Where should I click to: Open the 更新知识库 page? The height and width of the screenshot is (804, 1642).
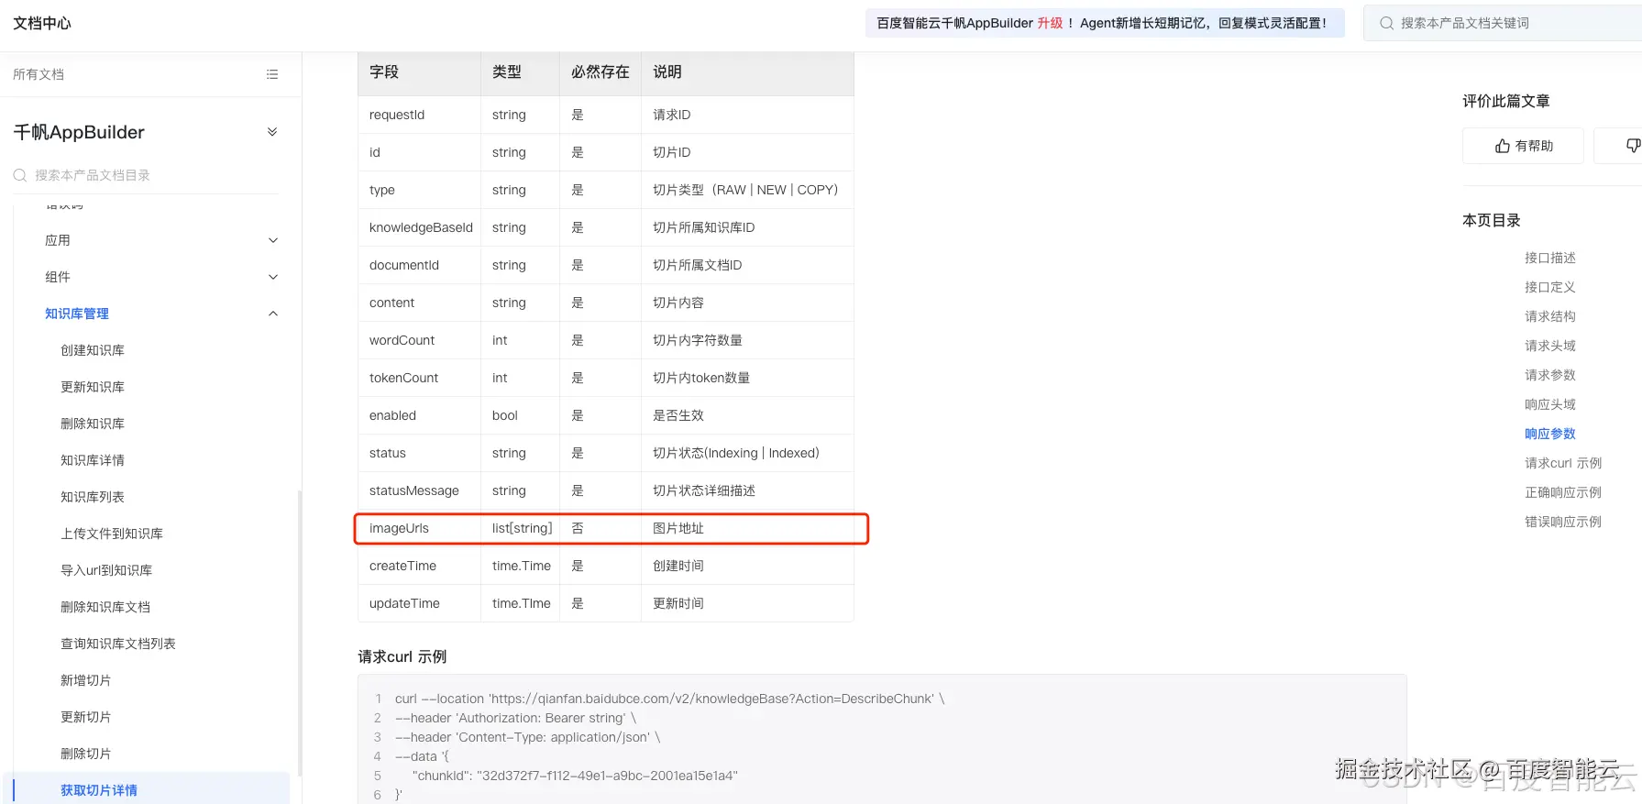[x=93, y=387]
